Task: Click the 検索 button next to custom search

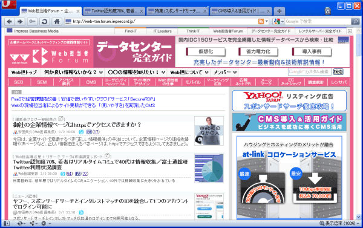Action: coord(338,72)
